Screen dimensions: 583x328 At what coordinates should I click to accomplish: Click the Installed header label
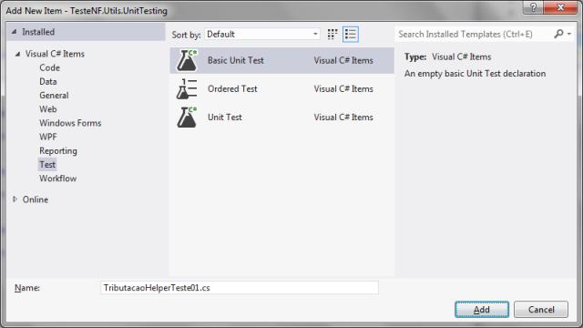38,32
